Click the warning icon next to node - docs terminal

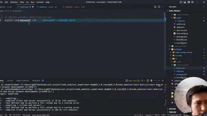point(138,81)
